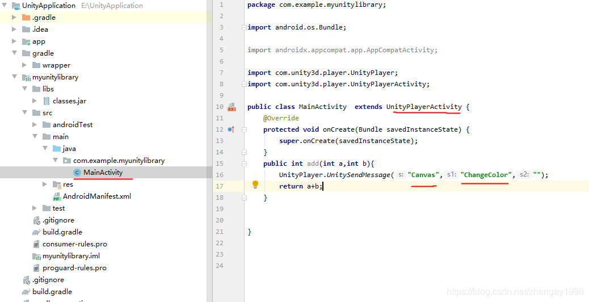
Task: Click the "Canvas" string argument
Action: click(423, 175)
